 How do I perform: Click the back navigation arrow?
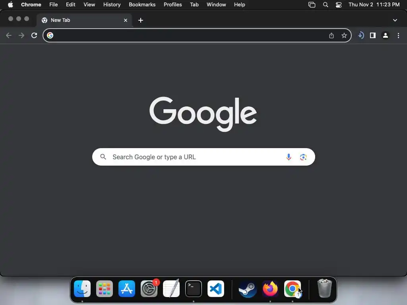tap(9, 35)
